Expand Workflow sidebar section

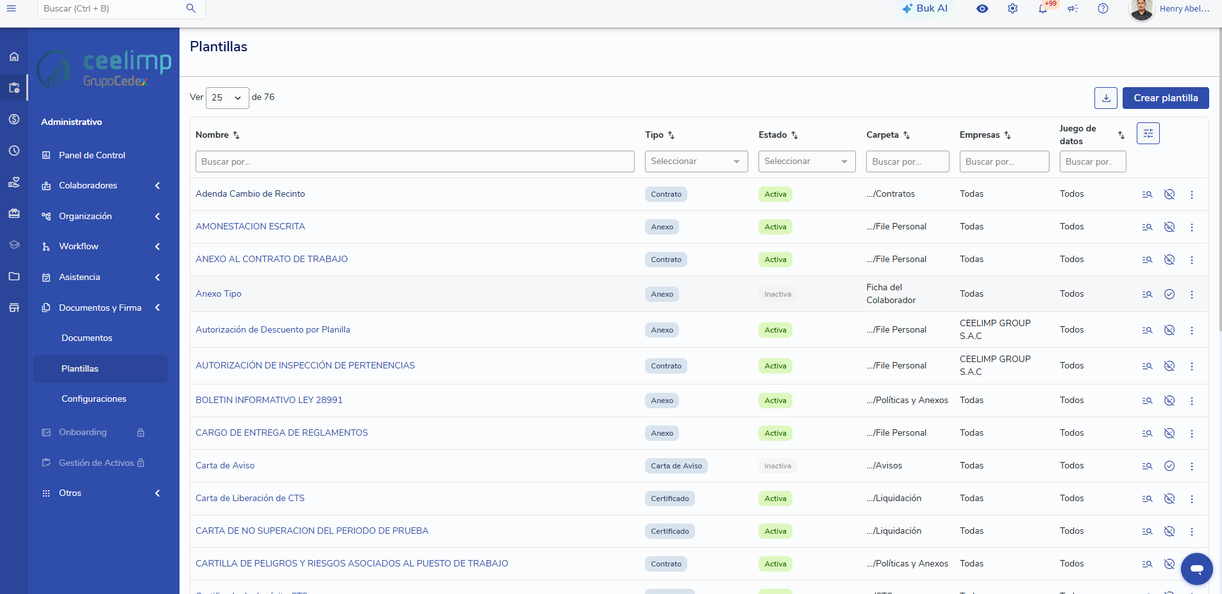point(101,247)
